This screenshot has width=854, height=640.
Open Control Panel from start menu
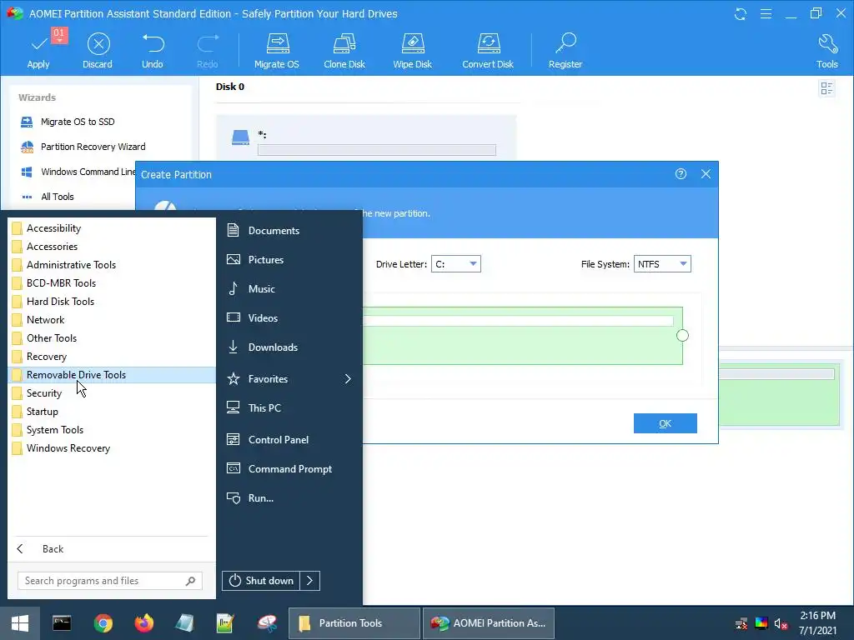289,440
